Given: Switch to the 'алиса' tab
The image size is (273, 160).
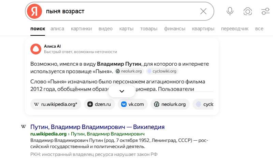Looking at the screenshot, I should pyautogui.click(x=57, y=29).
